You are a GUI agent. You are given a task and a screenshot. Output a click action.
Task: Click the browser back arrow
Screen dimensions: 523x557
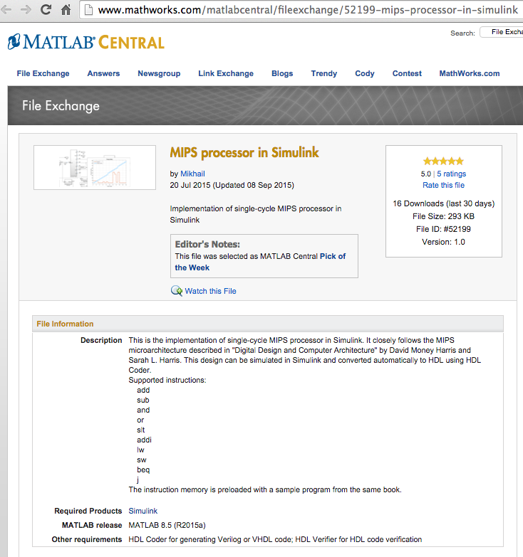(6, 9)
